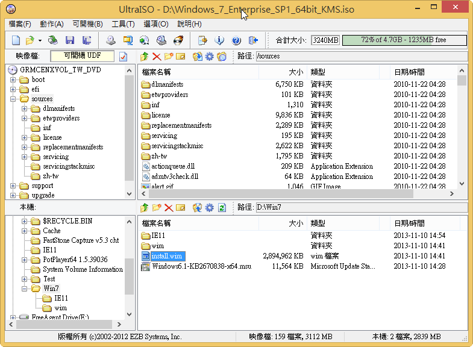Click the D:\Win7 path field
473x347 pixels.
pos(362,207)
